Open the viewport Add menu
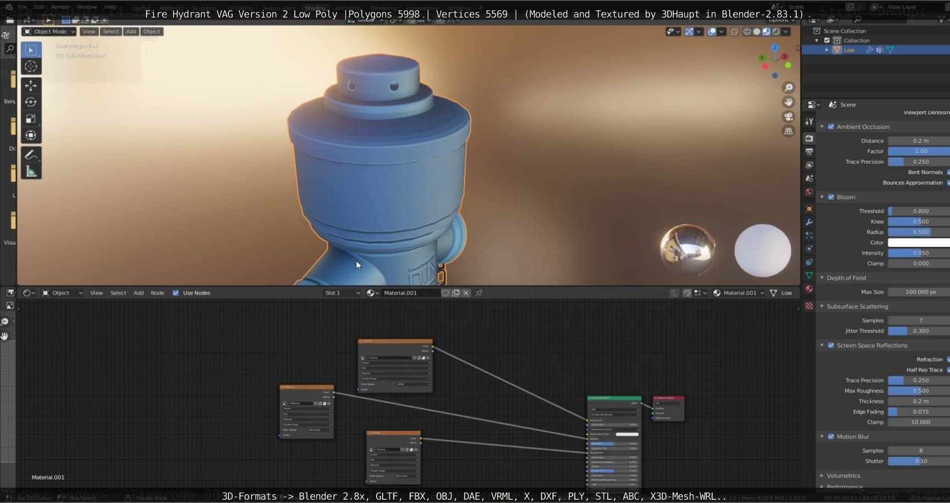The width and height of the screenshot is (950, 503). (131, 32)
